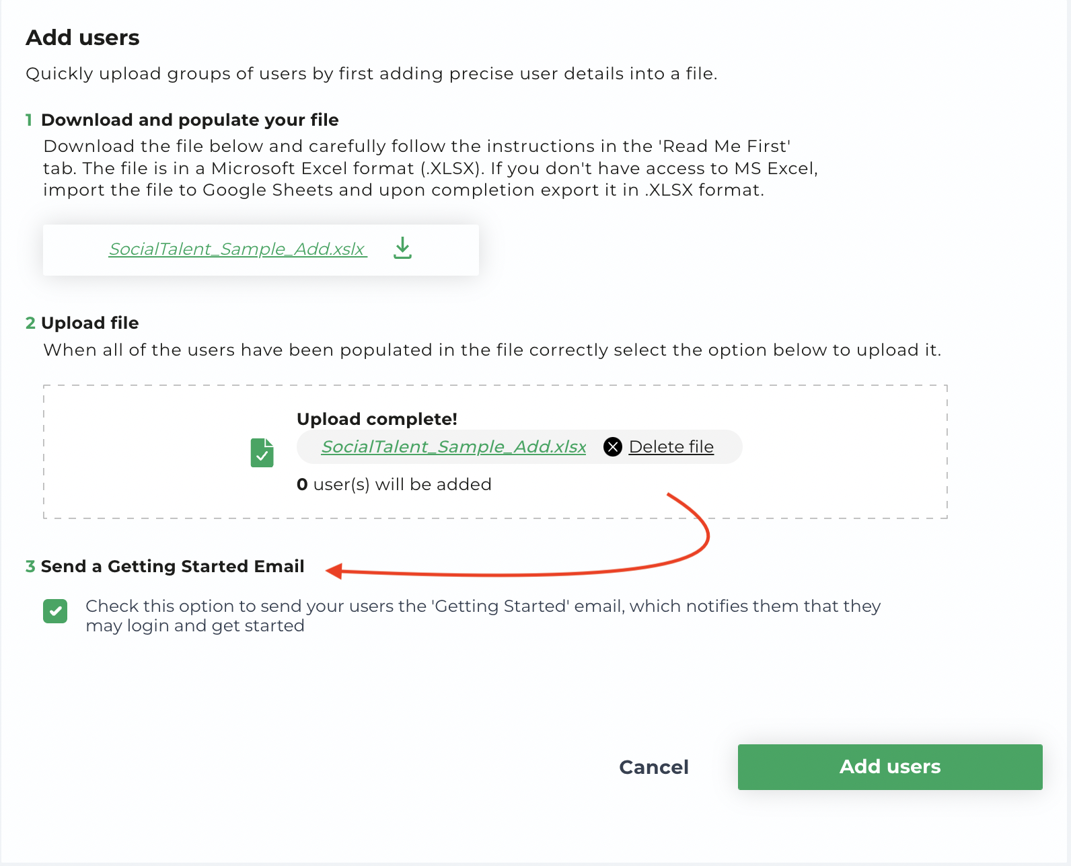Click the 'Upload complete!' status text
Viewport: 1071px width, 866px height.
point(377,419)
